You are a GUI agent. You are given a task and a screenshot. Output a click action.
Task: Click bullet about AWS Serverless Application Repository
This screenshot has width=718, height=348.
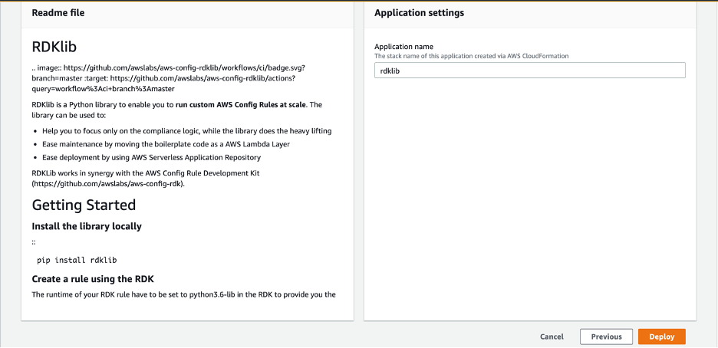(x=152, y=157)
